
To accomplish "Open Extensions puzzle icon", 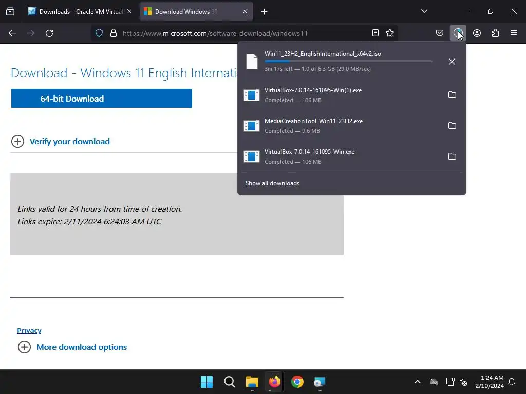I will coord(495,33).
